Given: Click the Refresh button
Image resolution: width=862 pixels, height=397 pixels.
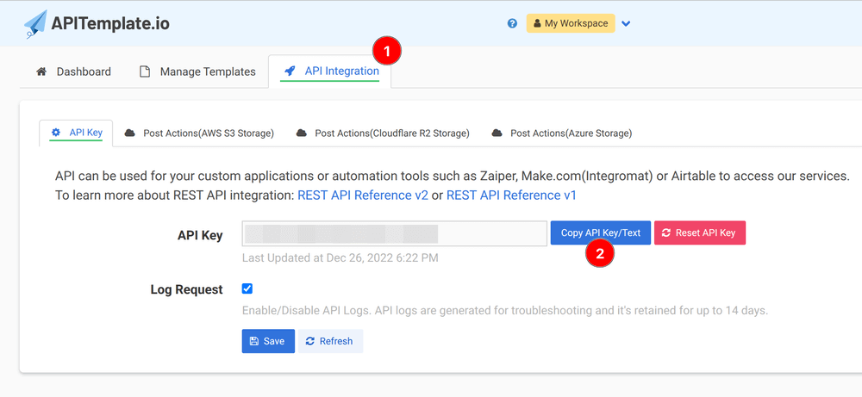Looking at the screenshot, I should [x=330, y=341].
